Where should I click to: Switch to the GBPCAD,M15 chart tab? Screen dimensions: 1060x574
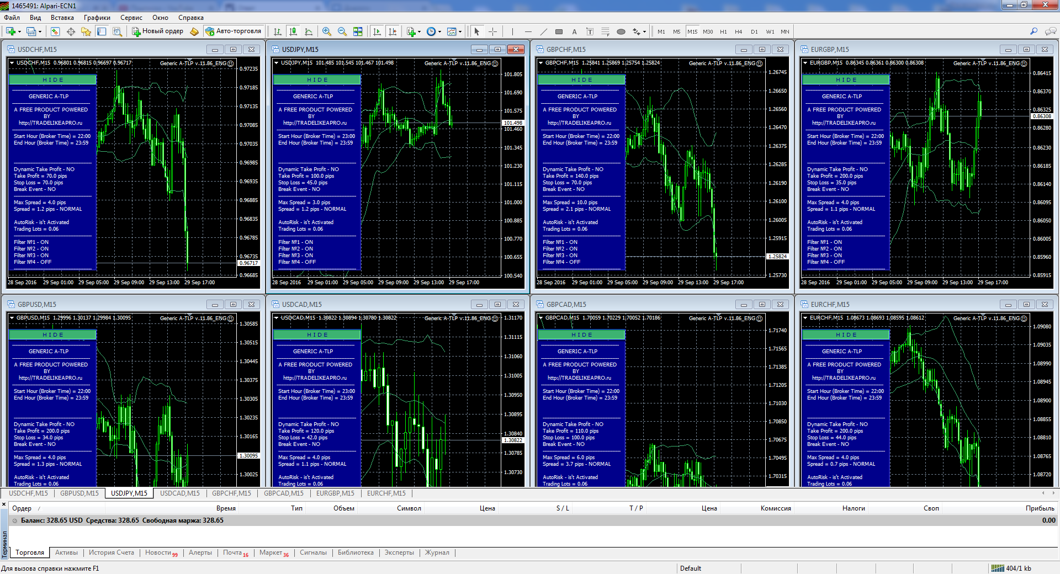pos(284,493)
